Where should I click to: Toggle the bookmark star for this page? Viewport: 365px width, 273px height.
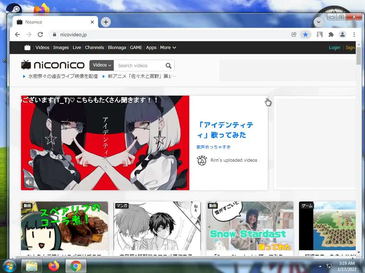pyautogui.click(x=305, y=34)
